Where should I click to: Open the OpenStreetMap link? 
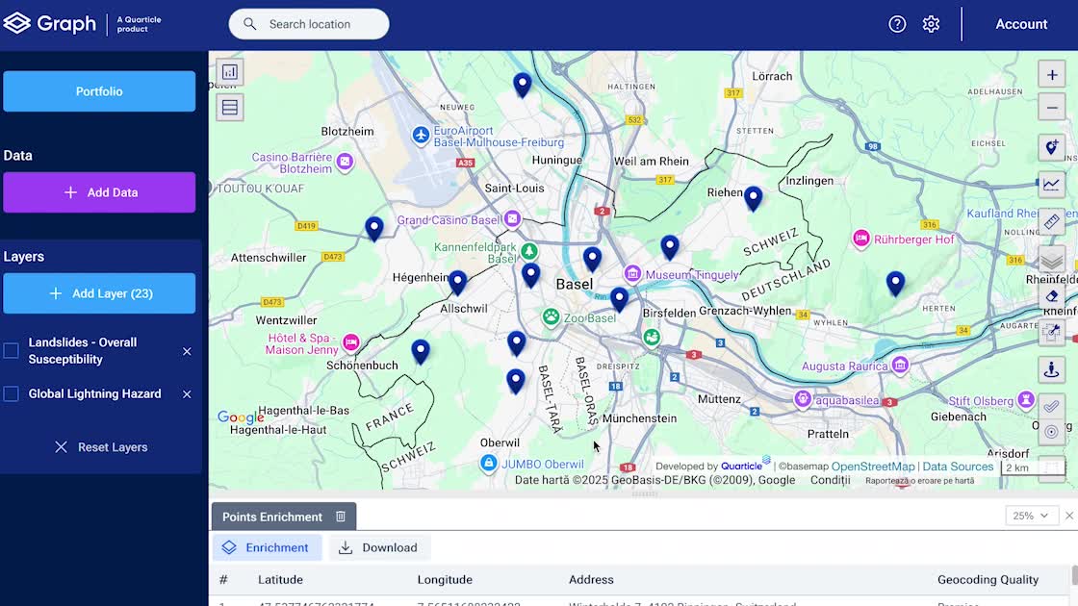[x=873, y=466]
